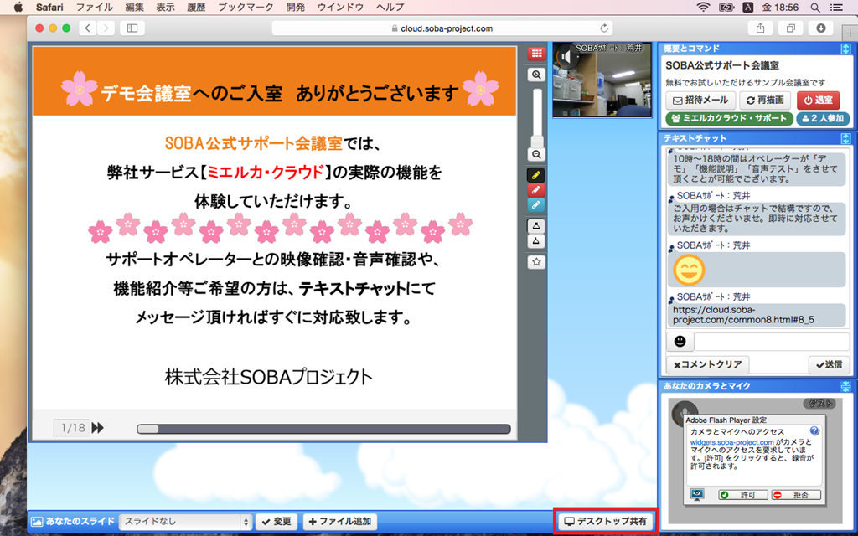Show all Safari tabs overview
858x536 pixels.
point(791,28)
